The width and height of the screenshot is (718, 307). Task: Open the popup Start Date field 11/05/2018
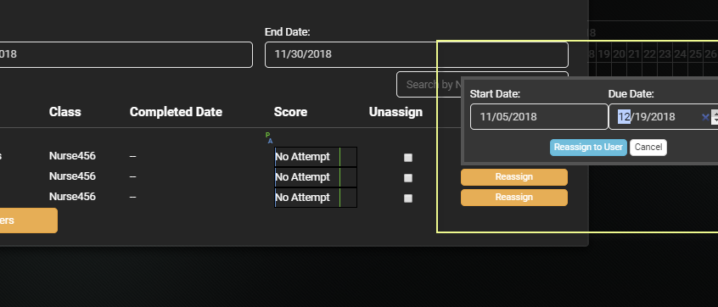click(x=539, y=117)
